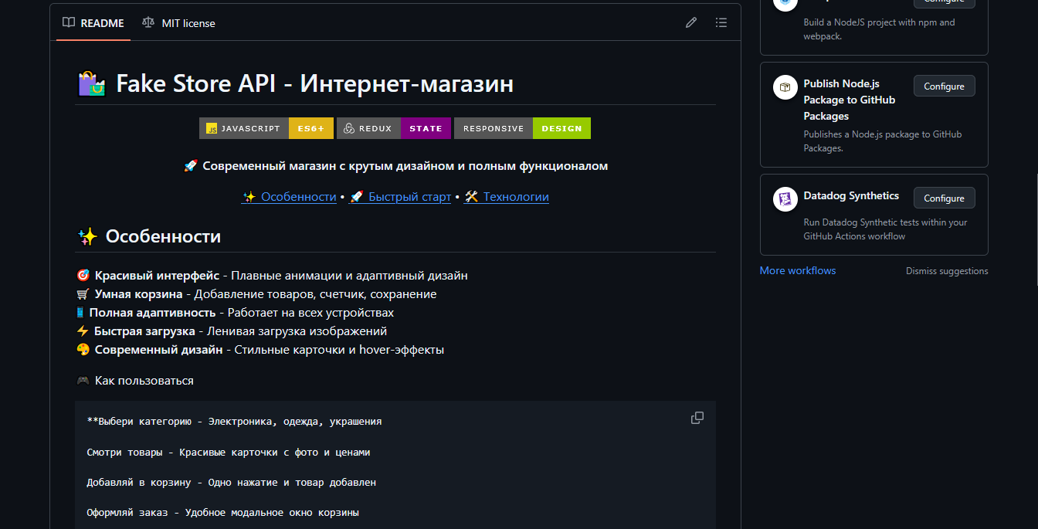The width and height of the screenshot is (1038, 529).
Task: Open the Особенности anchor link
Action: pos(298,196)
